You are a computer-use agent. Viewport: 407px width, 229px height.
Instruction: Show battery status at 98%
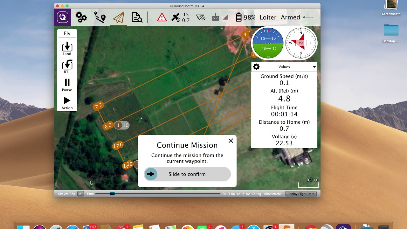click(245, 17)
